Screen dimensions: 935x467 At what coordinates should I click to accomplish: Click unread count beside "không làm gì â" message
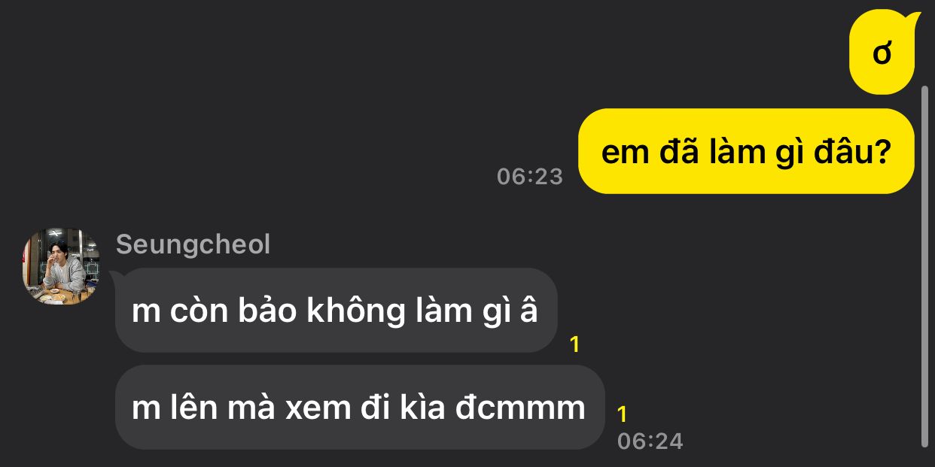pyautogui.click(x=575, y=344)
